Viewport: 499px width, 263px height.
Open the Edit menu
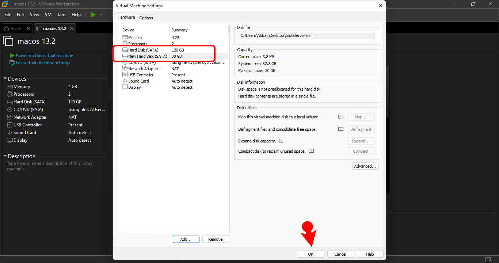coord(20,15)
